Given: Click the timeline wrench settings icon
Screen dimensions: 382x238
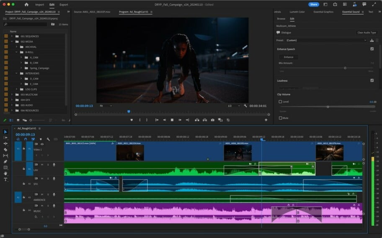Looking at the screenshot, I should tap(48, 139).
